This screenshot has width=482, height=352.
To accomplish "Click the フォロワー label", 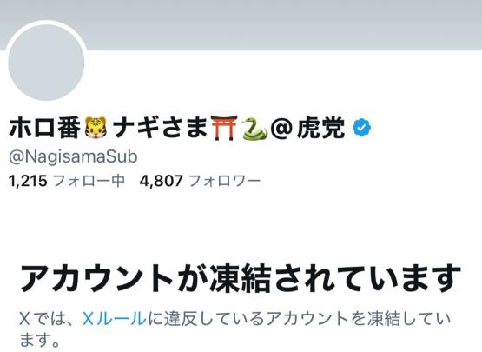I will 225,181.
